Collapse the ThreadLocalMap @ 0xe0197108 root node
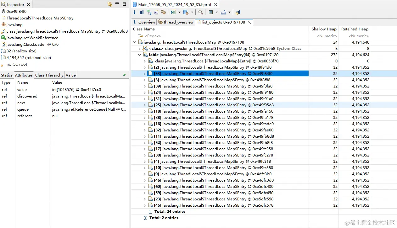The width and height of the screenshot is (397, 228). [x=135, y=42]
